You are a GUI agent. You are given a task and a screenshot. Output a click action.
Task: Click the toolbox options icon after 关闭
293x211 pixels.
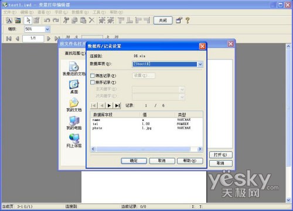(179, 20)
